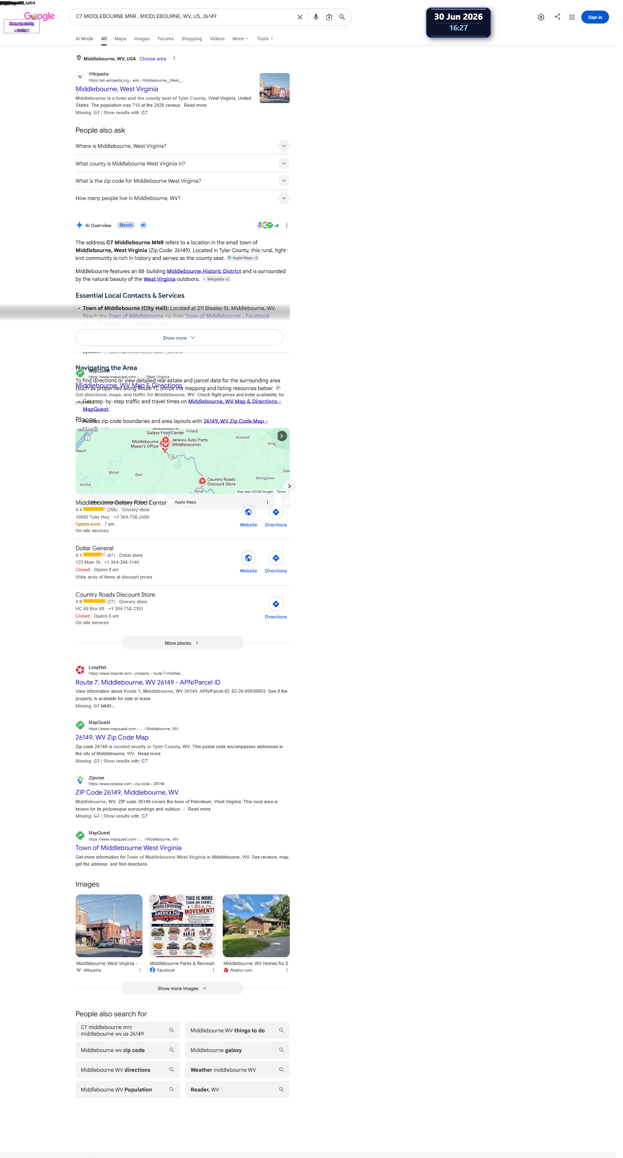The height and width of the screenshot is (1158, 623).
Task: Open the Middlebourne Historic District link
Action: point(204,271)
